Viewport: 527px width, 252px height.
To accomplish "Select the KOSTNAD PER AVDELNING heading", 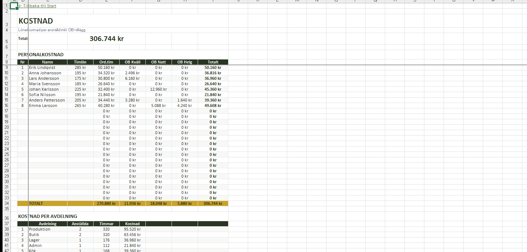I will point(48,216).
